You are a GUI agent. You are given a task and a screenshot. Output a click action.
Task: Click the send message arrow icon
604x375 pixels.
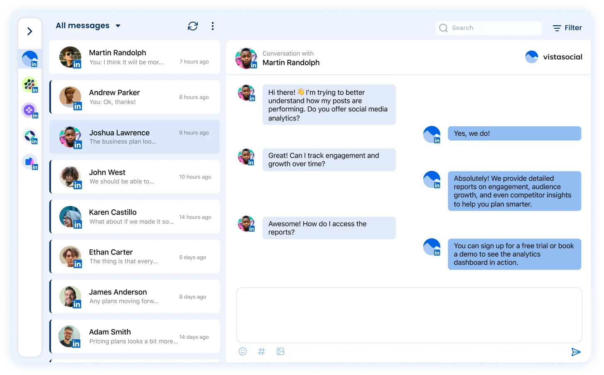[x=576, y=352]
